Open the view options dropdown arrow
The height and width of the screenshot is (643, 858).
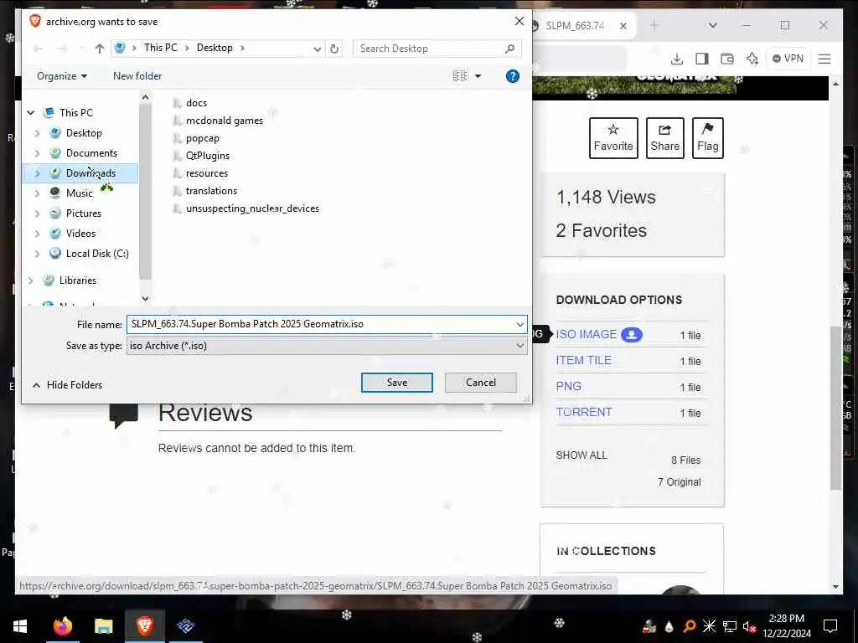click(x=478, y=76)
